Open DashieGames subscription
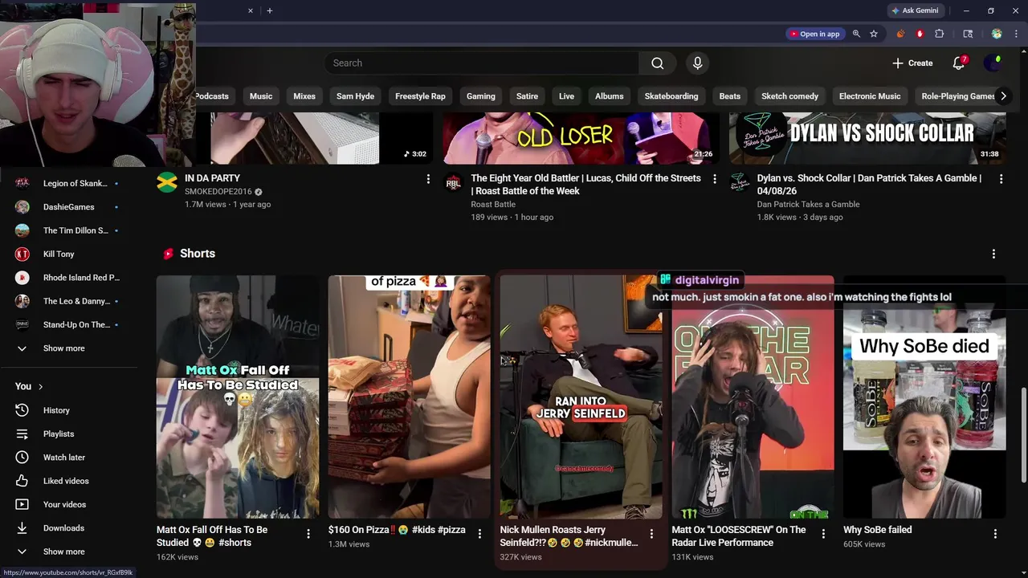The width and height of the screenshot is (1028, 578). [68, 207]
